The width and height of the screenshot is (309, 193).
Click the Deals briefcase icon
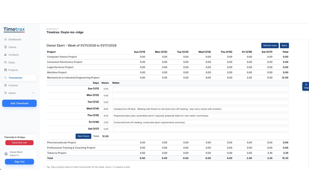tap(6, 63)
